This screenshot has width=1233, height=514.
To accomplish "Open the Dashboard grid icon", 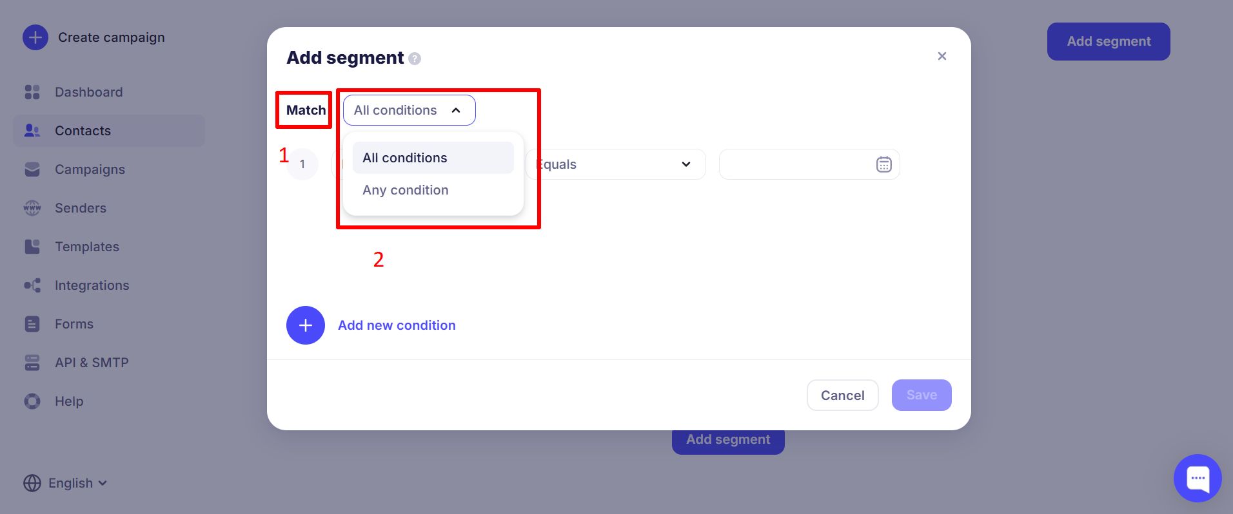I will click(x=32, y=92).
